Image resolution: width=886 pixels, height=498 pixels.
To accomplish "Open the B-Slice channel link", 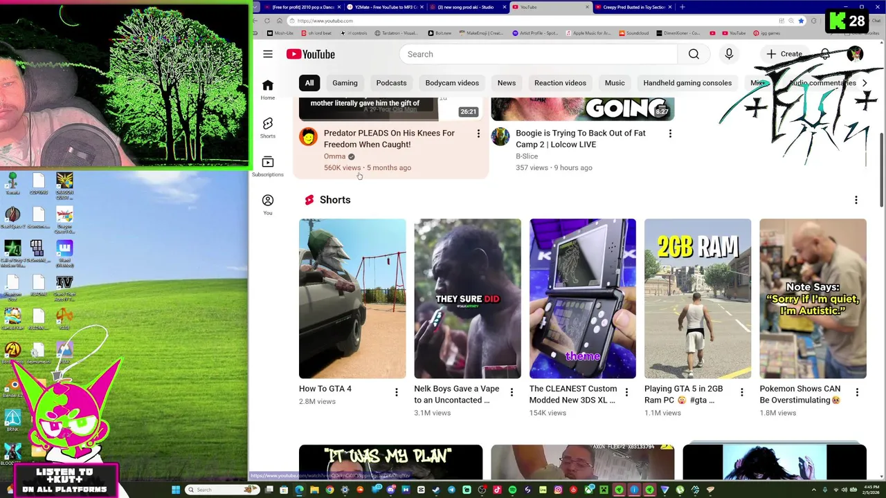I will 527,156.
